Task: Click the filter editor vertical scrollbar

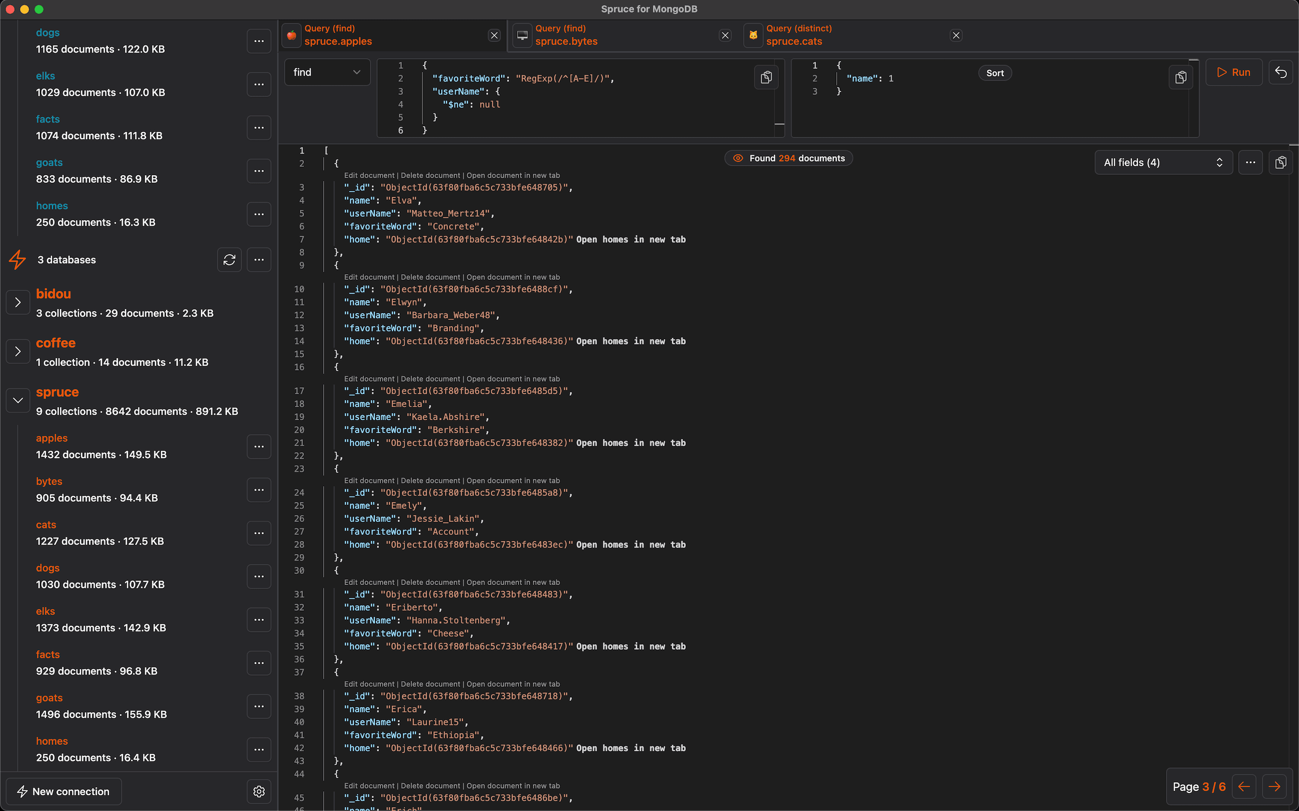Action: [779, 98]
